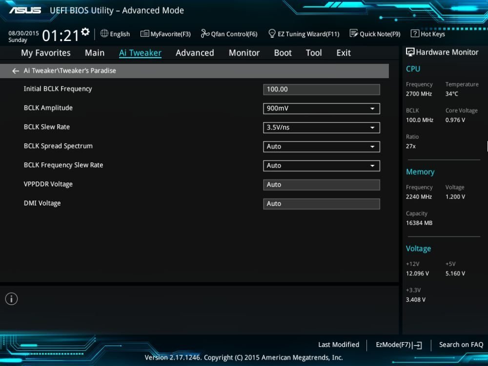Open Qfan Control fan icon
This screenshot has height=366, width=488.
tap(205, 33)
